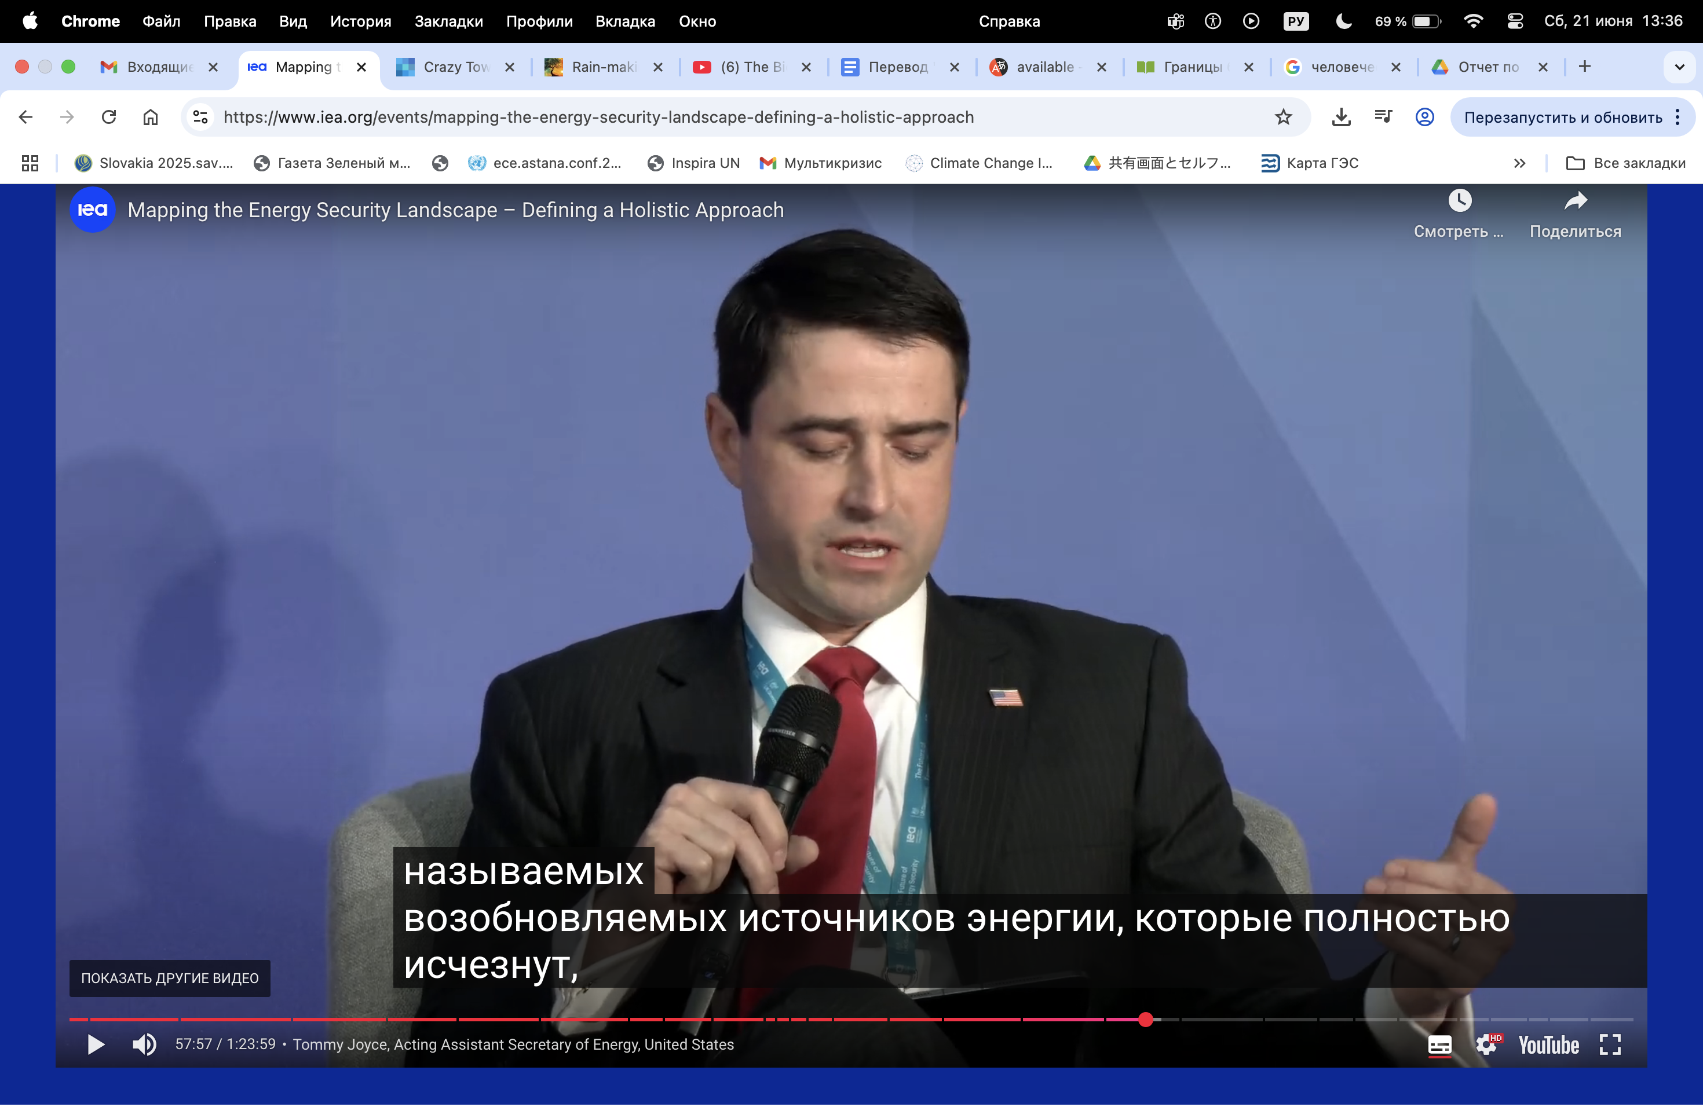Open the История menu
Image resolution: width=1703 pixels, height=1107 pixels.
point(361,21)
